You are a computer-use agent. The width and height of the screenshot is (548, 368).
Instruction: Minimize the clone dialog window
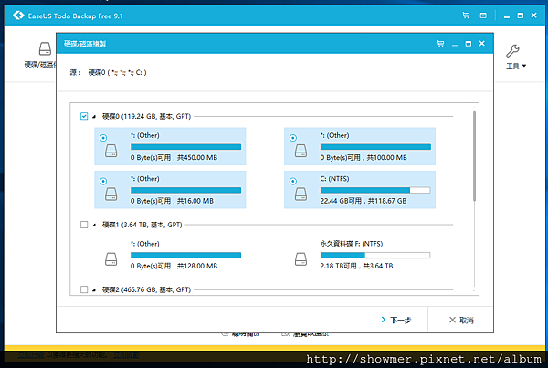(454, 44)
